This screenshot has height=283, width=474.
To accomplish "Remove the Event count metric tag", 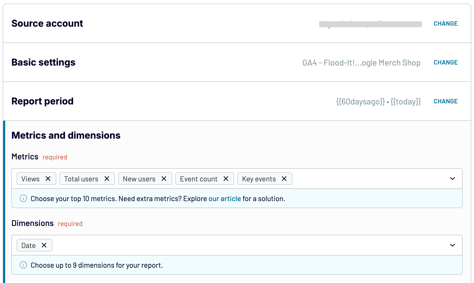I will [x=226, y=179].
